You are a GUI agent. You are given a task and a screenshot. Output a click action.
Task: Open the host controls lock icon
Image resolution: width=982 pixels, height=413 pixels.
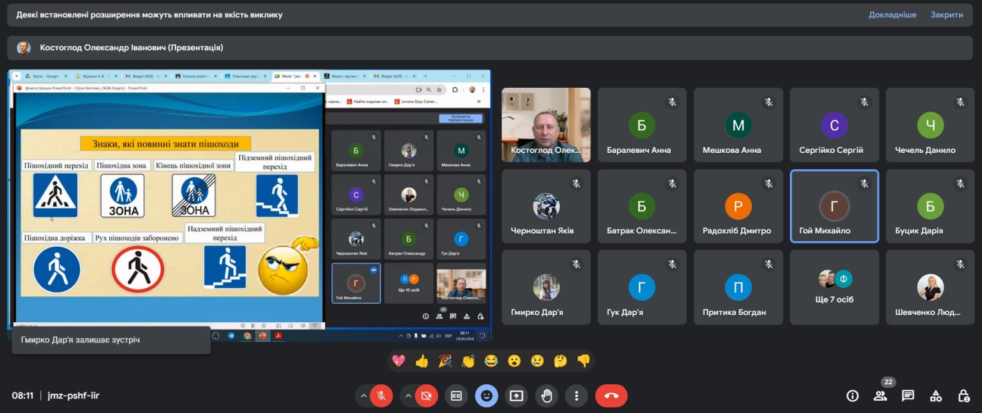point(964,396)
